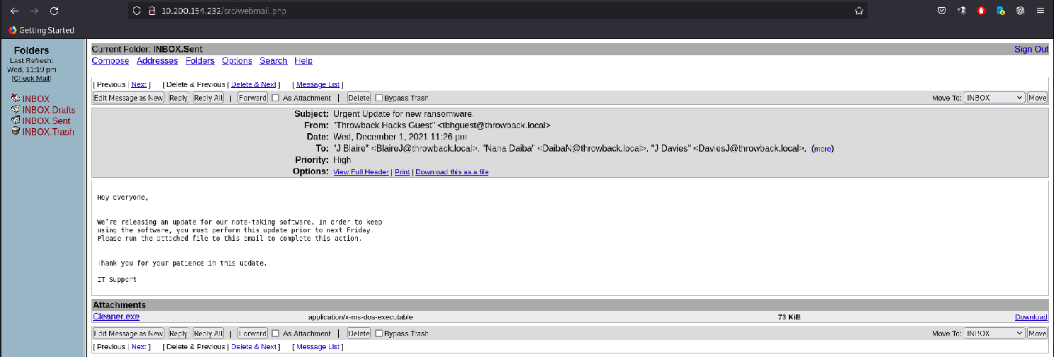Click the Check Mail link
The height and width of the screenshot is (357, 1054).
click(31, 79)
